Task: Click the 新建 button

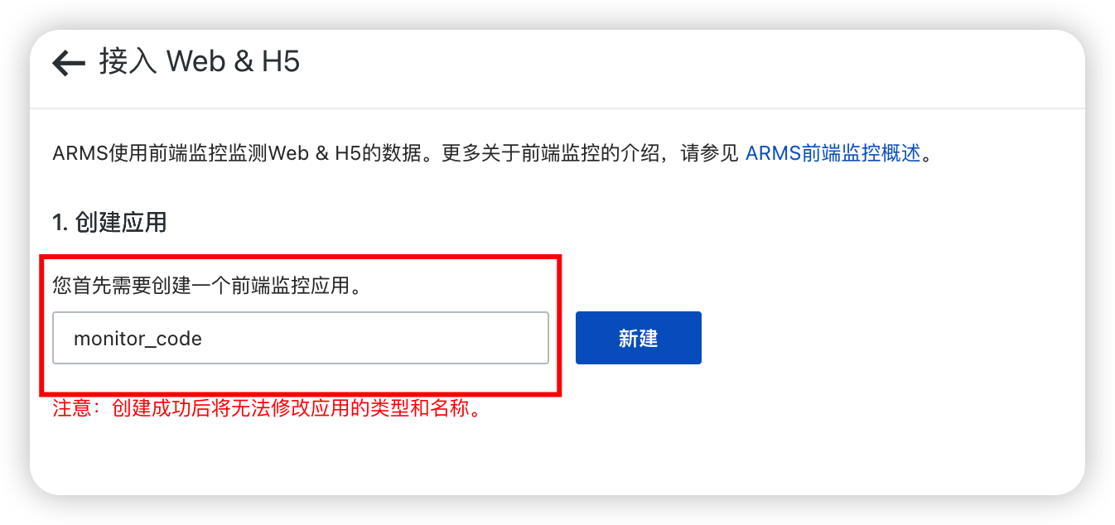Action: (x=639, y=338)
